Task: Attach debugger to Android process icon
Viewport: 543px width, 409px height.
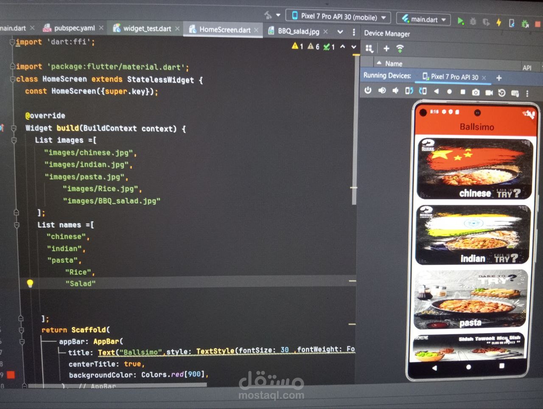Action: tap(525, 24)
